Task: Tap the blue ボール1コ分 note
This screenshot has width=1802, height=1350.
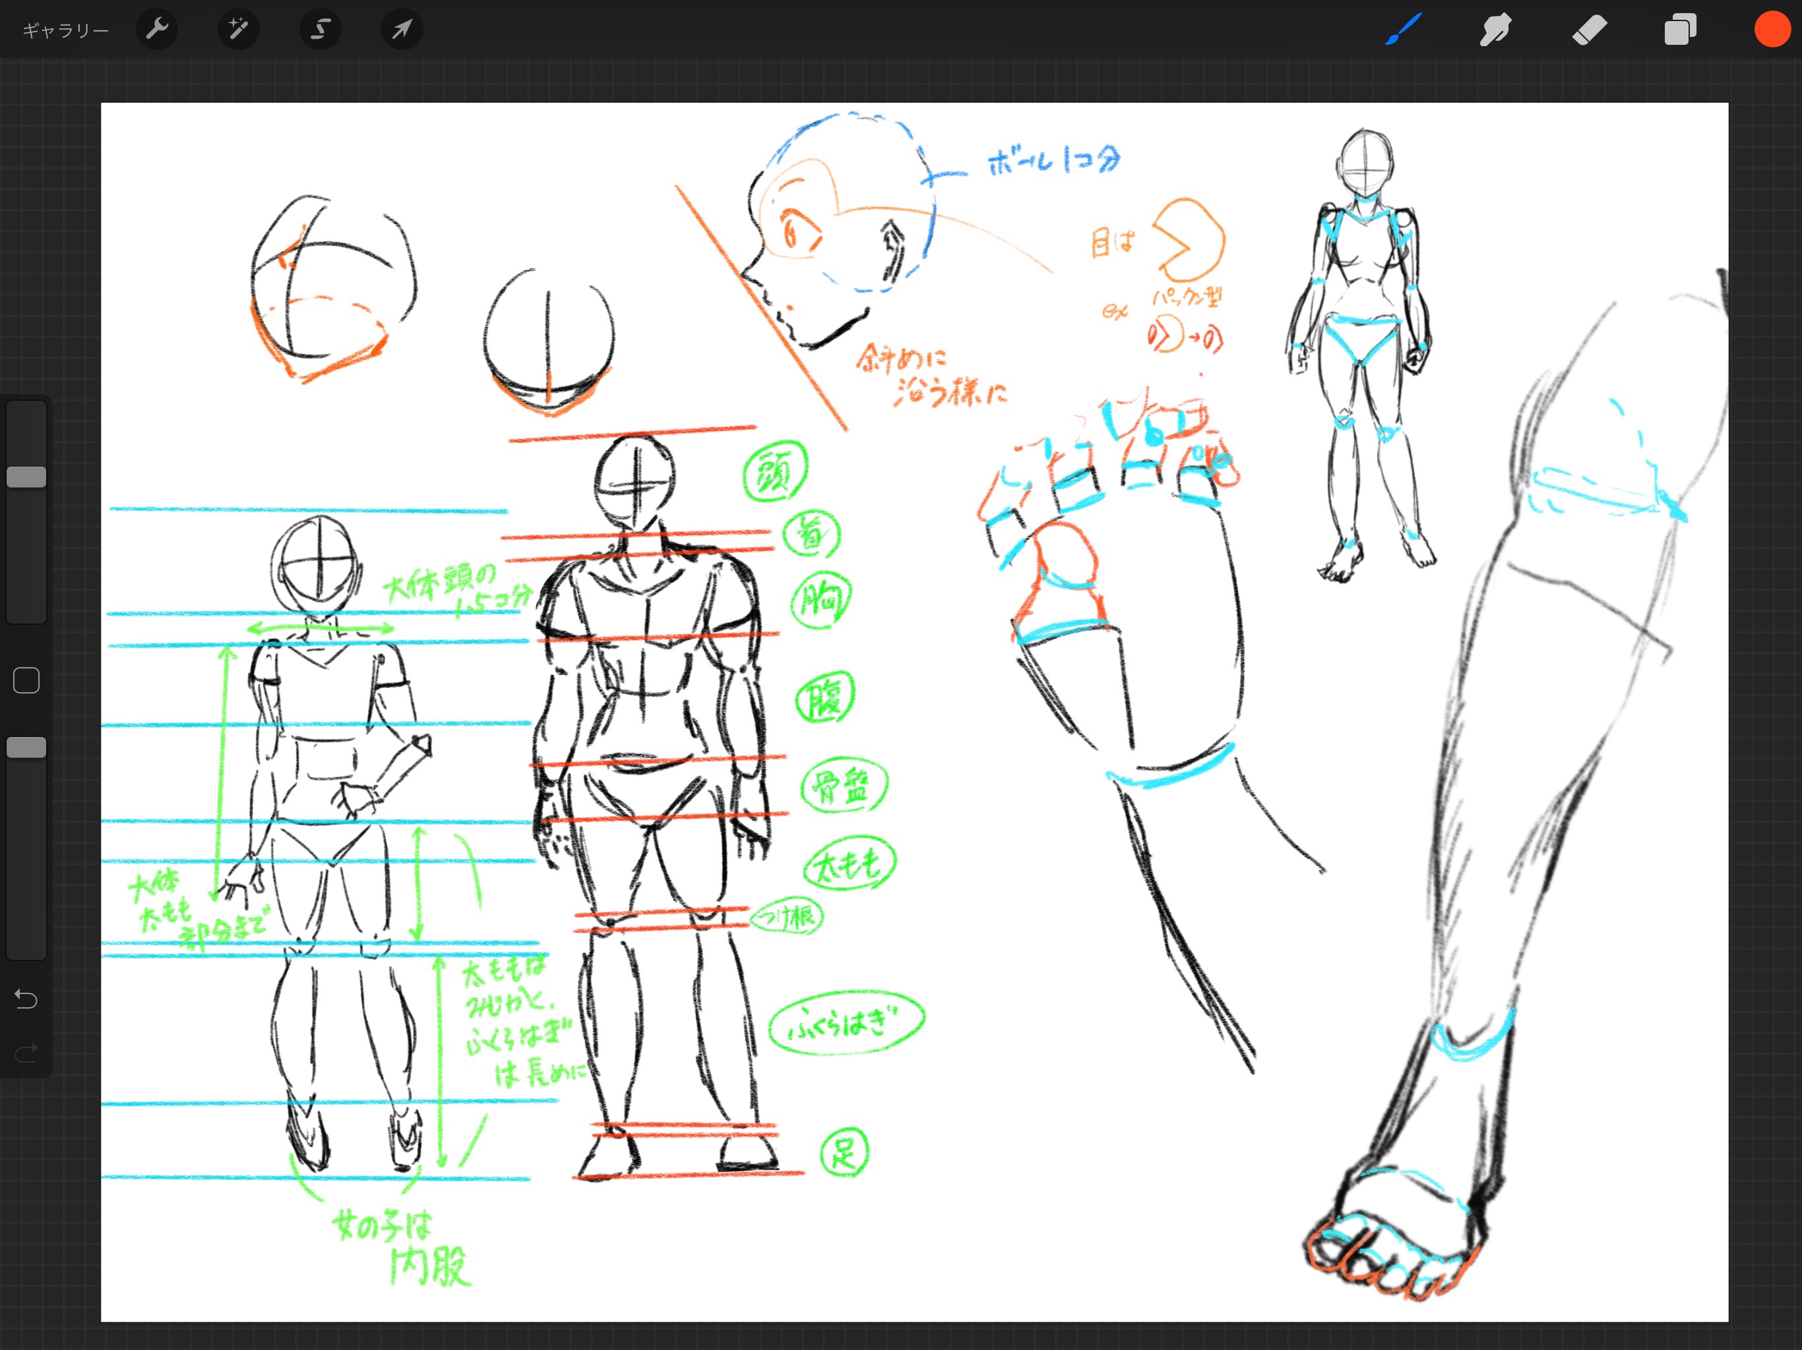Action: tap(1053, 160)
